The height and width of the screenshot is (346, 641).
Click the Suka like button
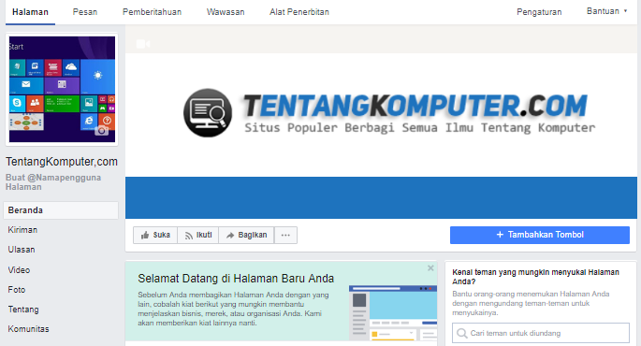(x=155, y=236)
